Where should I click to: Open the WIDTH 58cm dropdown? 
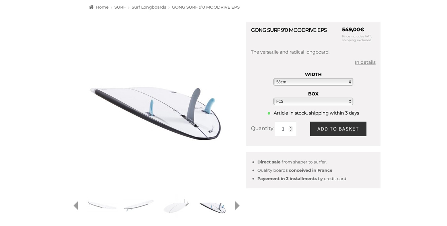[313, 82]
